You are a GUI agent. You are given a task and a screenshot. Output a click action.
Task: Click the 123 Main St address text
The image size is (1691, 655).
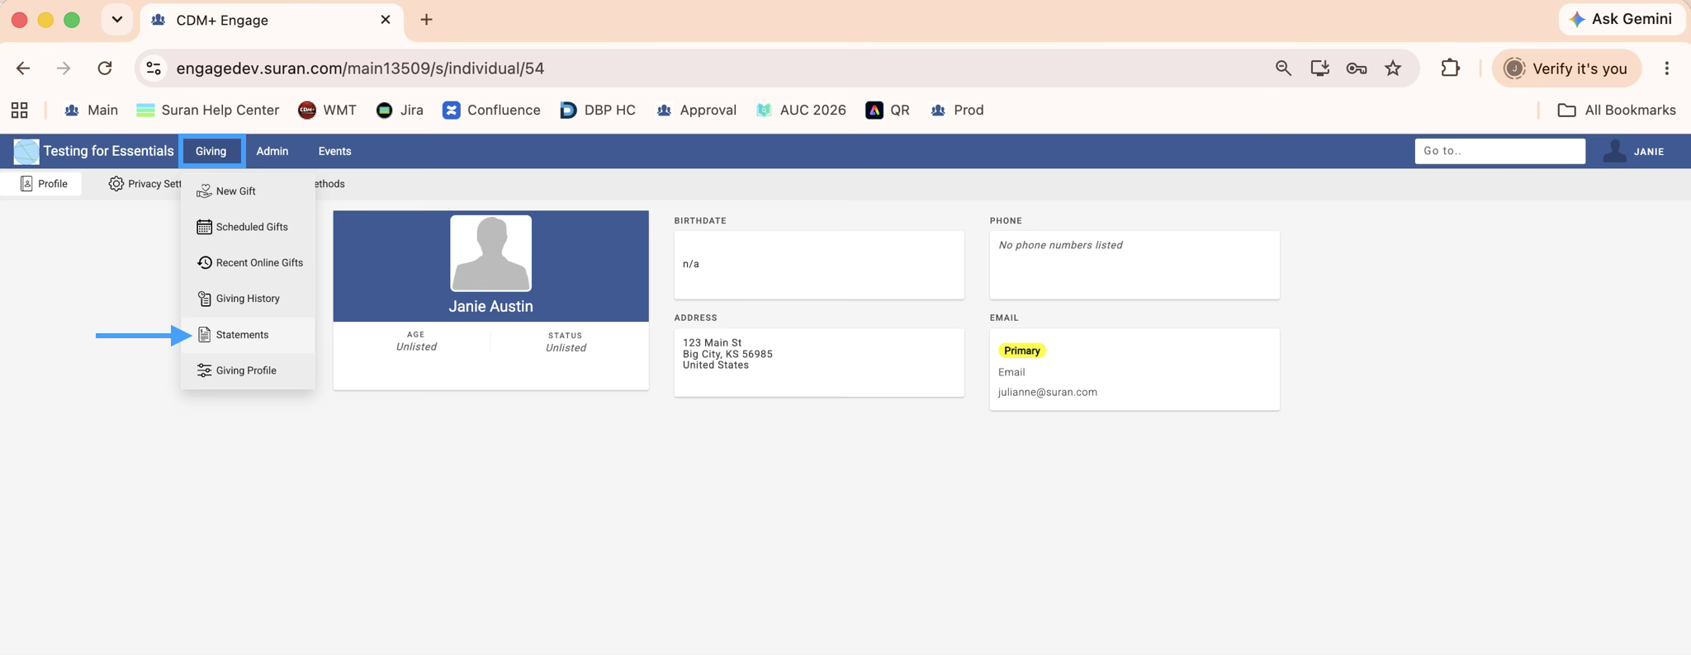[x=713, y=342]
